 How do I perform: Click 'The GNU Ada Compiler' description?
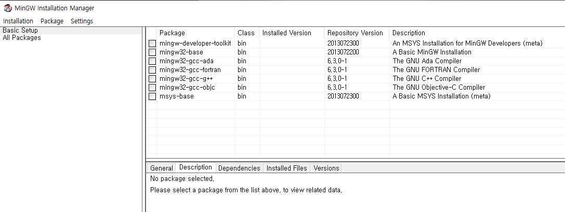pyautogui.click(x=427, y=61)
